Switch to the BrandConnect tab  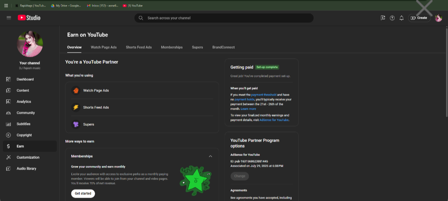coord(224,47)
